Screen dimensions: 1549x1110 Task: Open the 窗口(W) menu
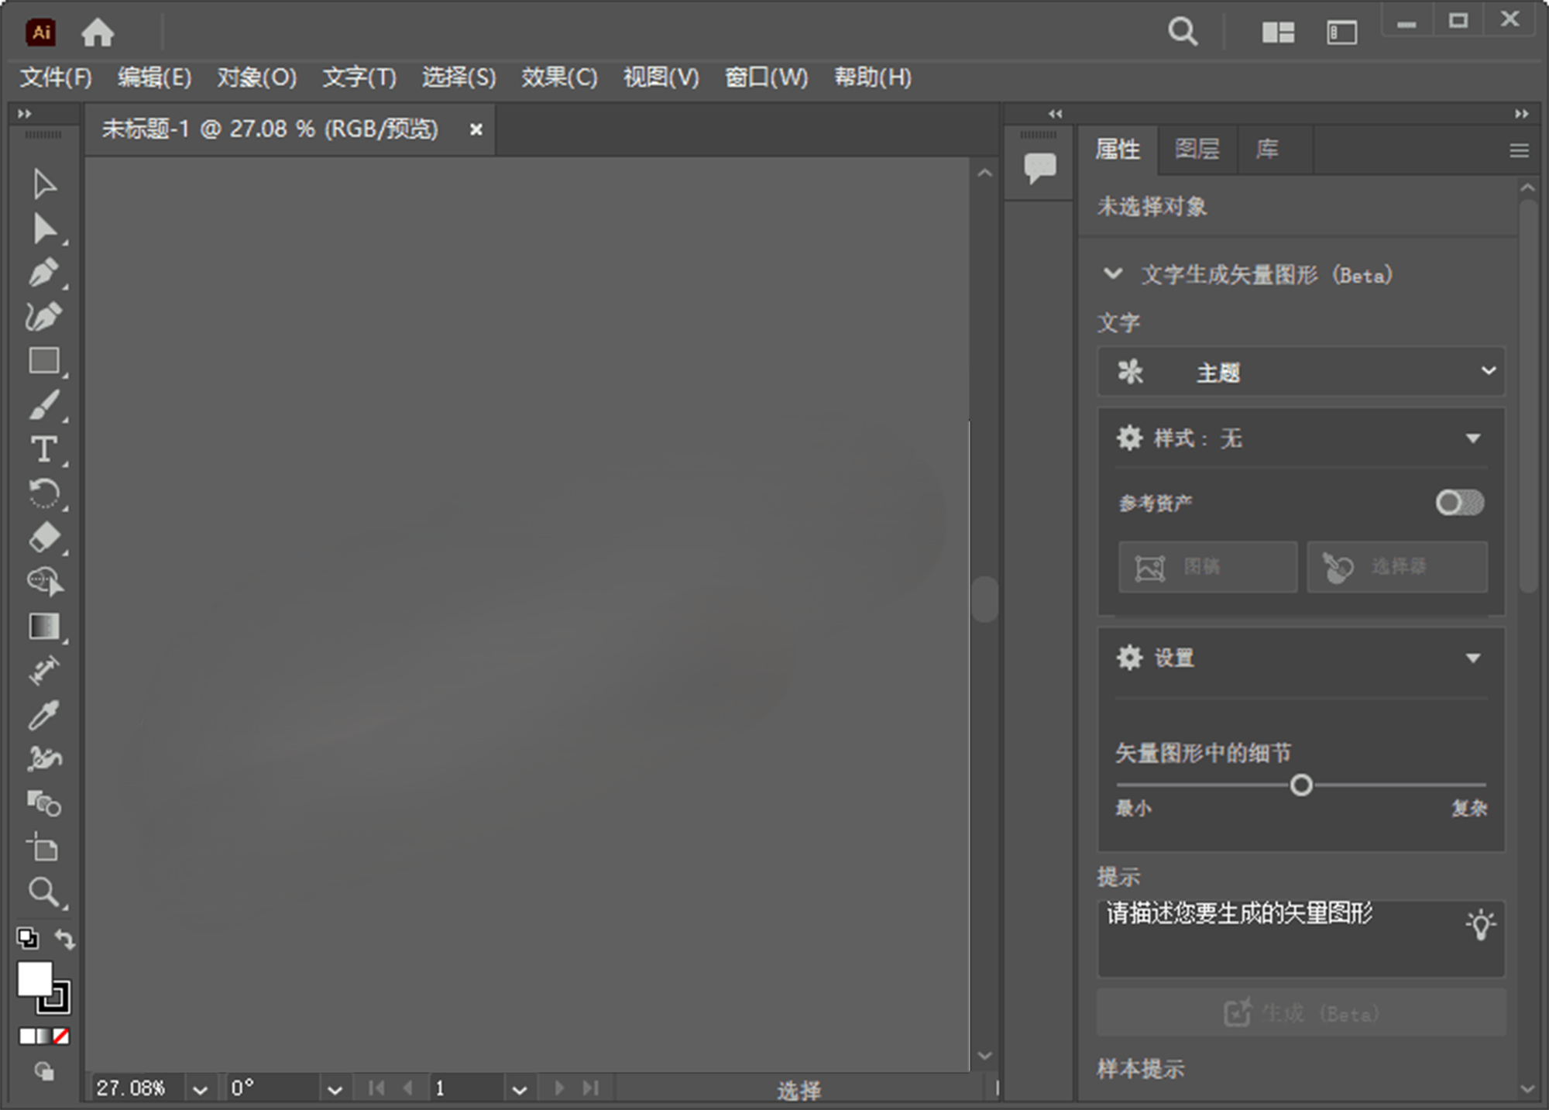(767, 77)
